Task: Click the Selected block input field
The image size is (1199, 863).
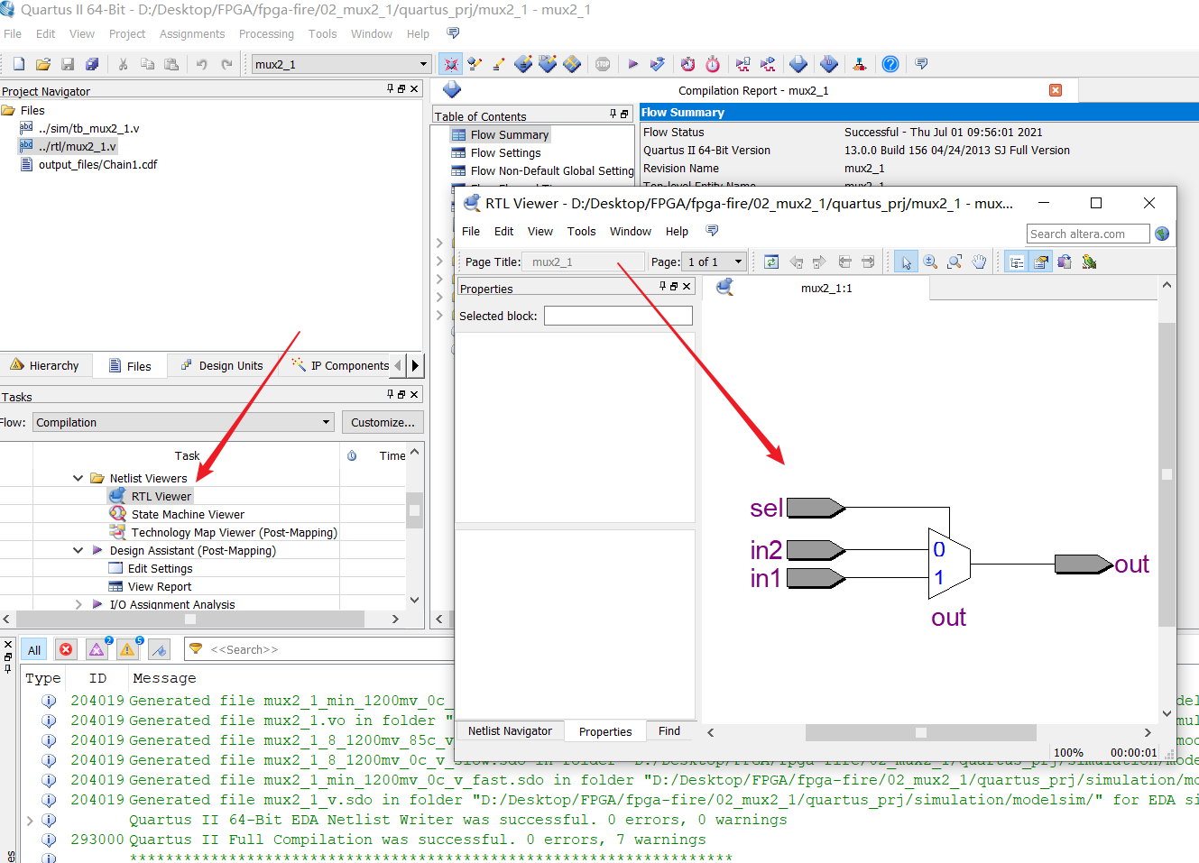Action: point(618,316)
